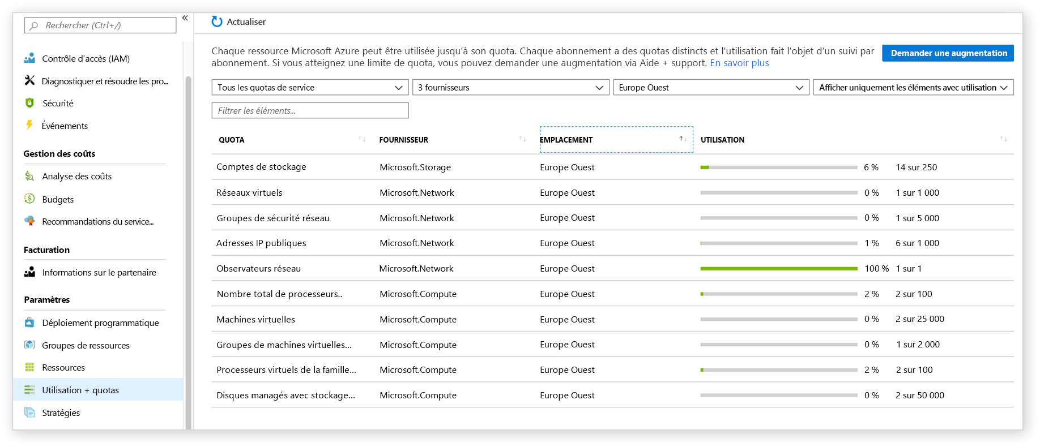Click the Actualiser label

pos(246,22)
